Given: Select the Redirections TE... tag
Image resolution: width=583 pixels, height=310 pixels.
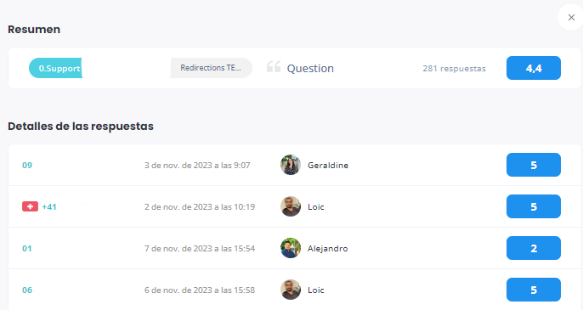Looking at the screenshot, I should point(211,68).
